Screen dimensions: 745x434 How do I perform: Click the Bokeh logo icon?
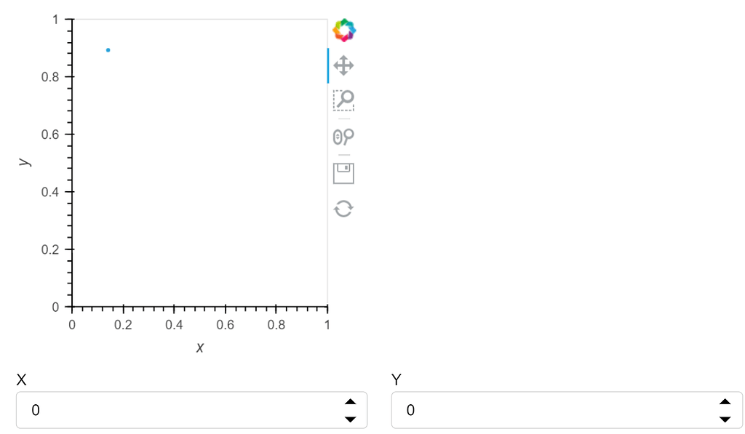point(343,30)
